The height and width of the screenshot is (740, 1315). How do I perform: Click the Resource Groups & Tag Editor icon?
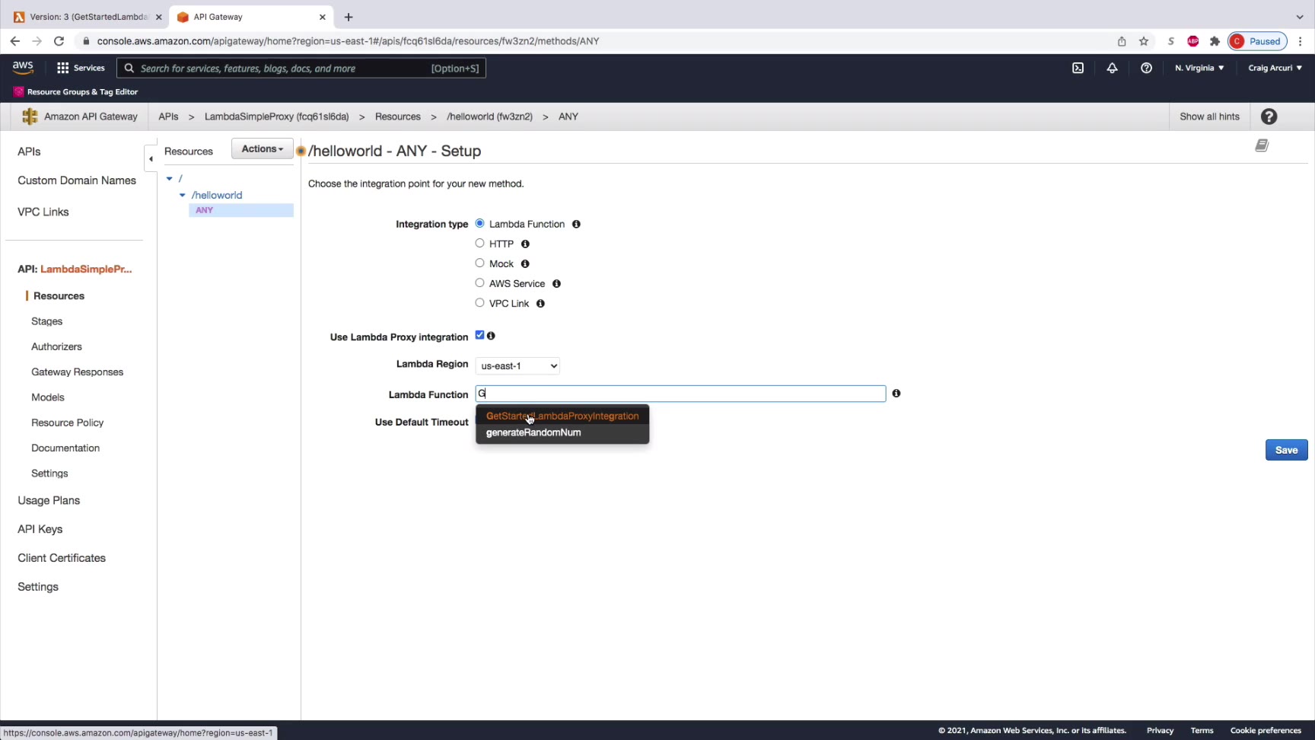[x=18, y=91]
